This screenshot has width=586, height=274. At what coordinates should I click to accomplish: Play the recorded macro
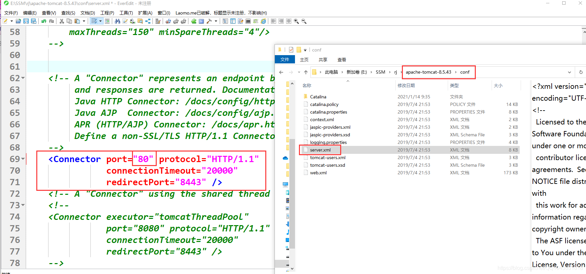pos(176,21)
